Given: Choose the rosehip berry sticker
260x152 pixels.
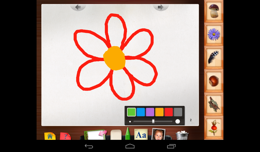Looking at the screenshot, I should click(x=214, y=127).
